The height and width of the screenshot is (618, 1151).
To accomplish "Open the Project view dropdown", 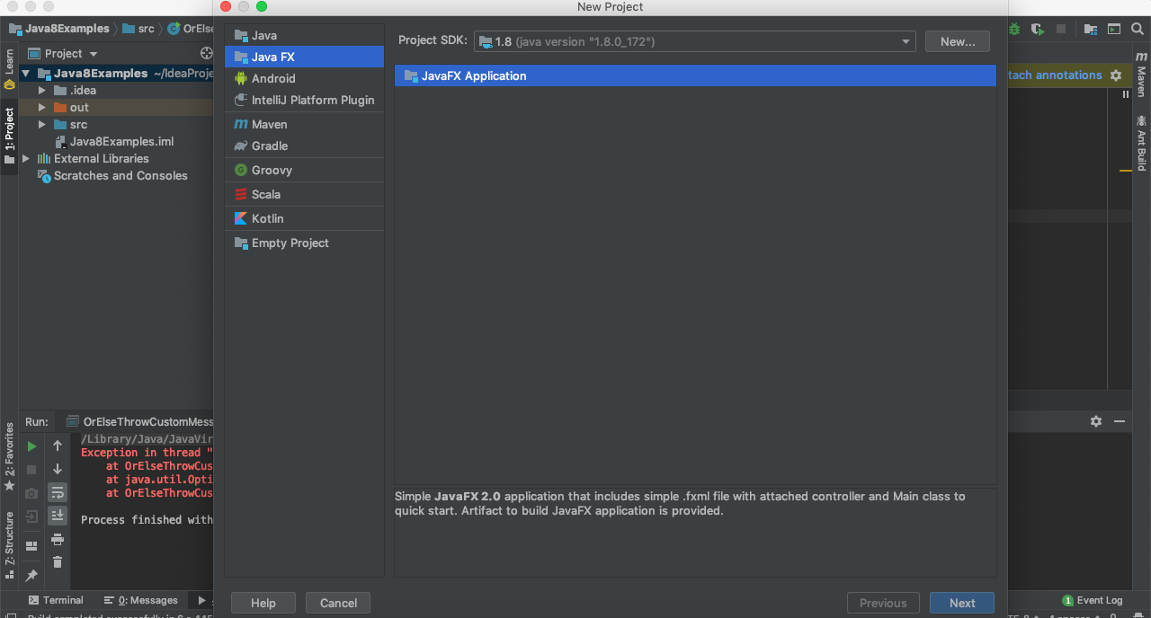I will coord(63,53).
